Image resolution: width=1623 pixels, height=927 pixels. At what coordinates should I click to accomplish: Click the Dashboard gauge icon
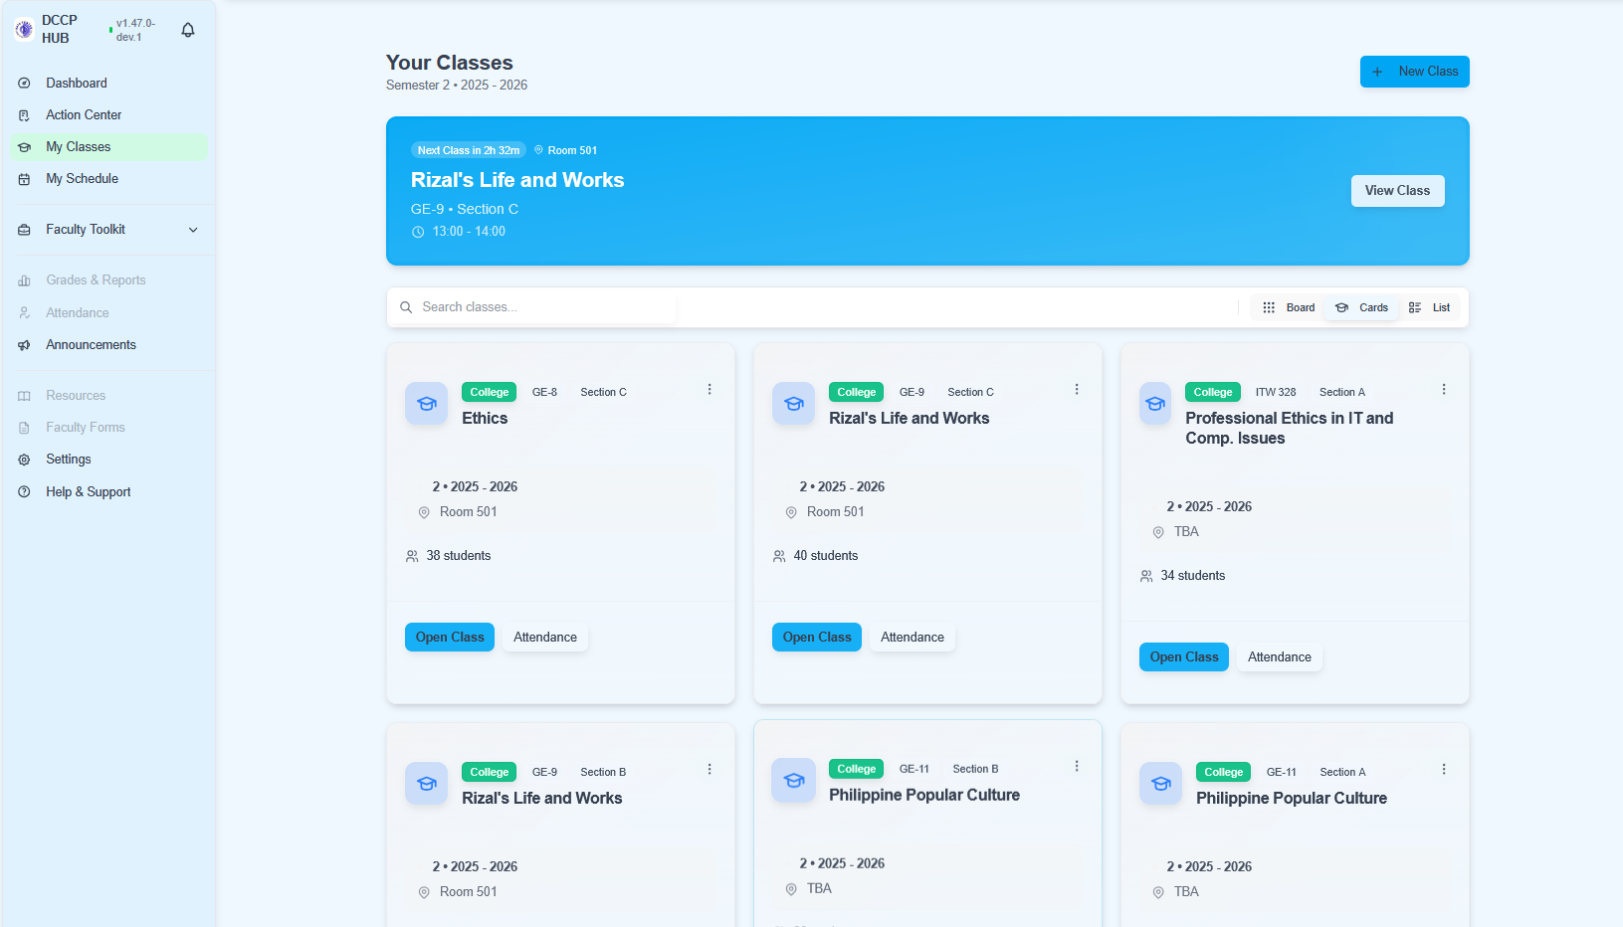point(24,84)
